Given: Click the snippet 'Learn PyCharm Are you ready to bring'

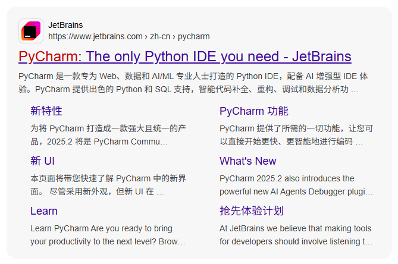Looking at the screenshot, I should [108, 235].
